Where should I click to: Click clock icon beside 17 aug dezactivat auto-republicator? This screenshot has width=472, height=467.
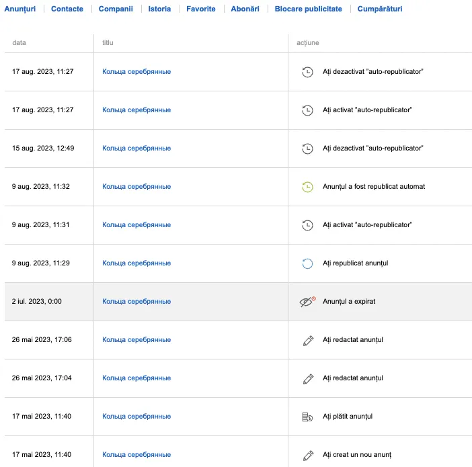point(307,72)
